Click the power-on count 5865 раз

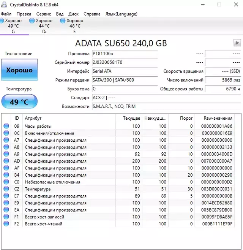[x=223, y=80]
